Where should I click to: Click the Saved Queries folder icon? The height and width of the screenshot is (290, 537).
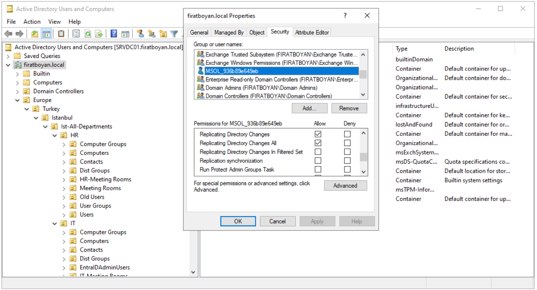point(17,56)
